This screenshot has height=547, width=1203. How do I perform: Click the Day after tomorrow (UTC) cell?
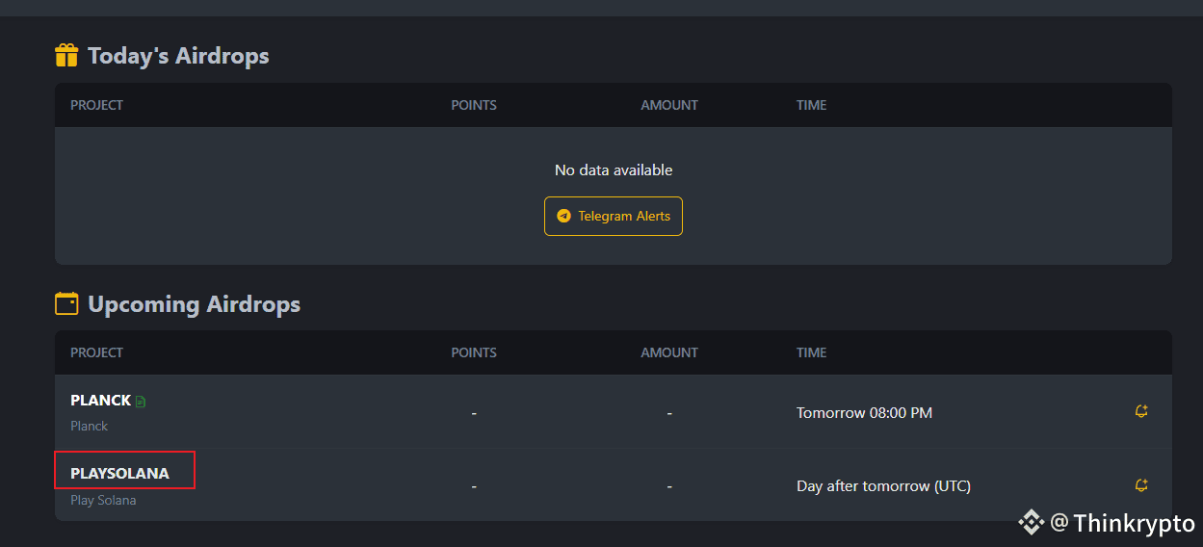pos(883,486)
